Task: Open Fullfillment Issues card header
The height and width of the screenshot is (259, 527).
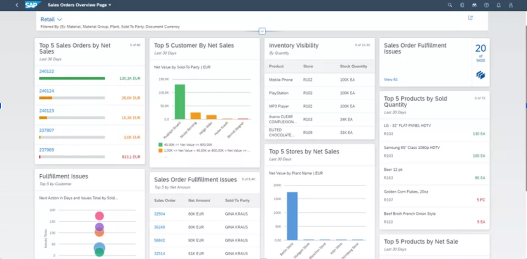Action: [x=90, y=180]
